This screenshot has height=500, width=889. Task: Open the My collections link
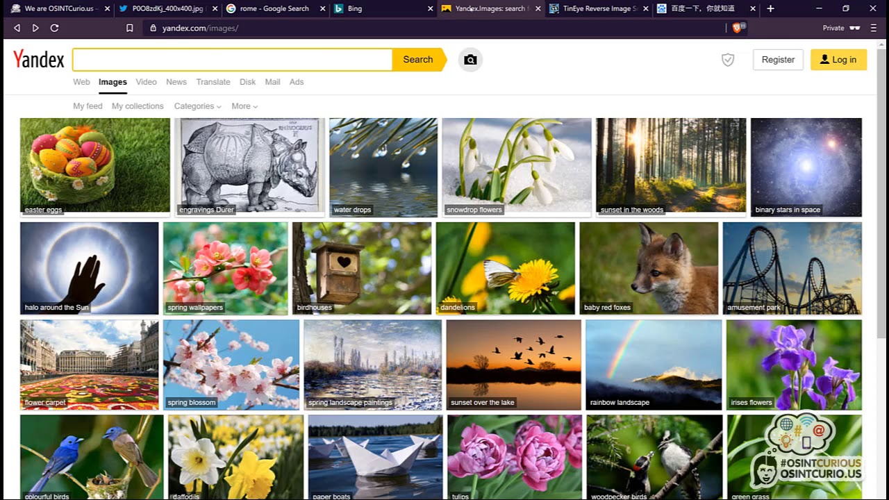coord(137,106)
